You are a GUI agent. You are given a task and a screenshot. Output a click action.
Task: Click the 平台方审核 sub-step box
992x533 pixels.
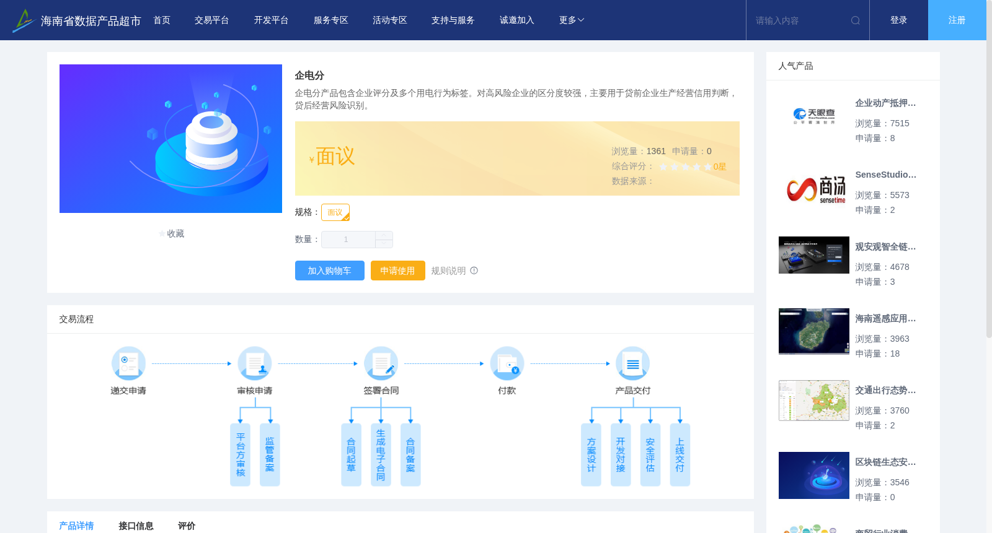[x=240, y=455]
